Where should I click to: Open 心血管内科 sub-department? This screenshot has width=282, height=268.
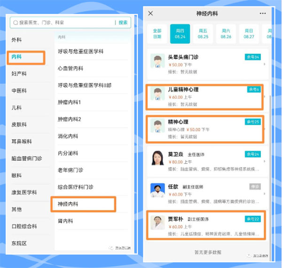point(70,68)
